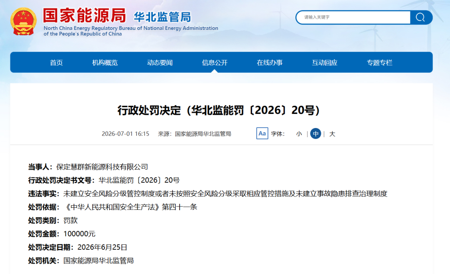This screenshot has width=450, height=274.
Task: Open the 机构概览 menu item
Action: point(105,63)
